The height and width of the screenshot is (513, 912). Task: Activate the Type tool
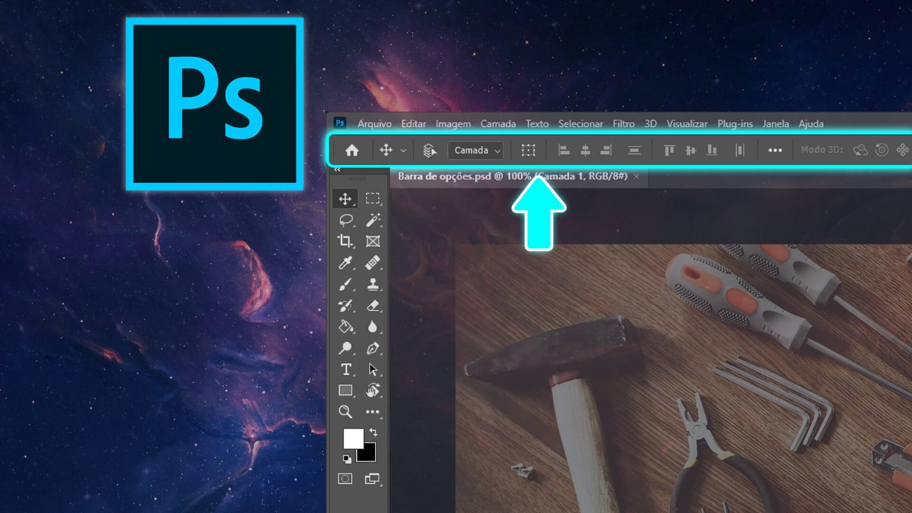(346, 369)
